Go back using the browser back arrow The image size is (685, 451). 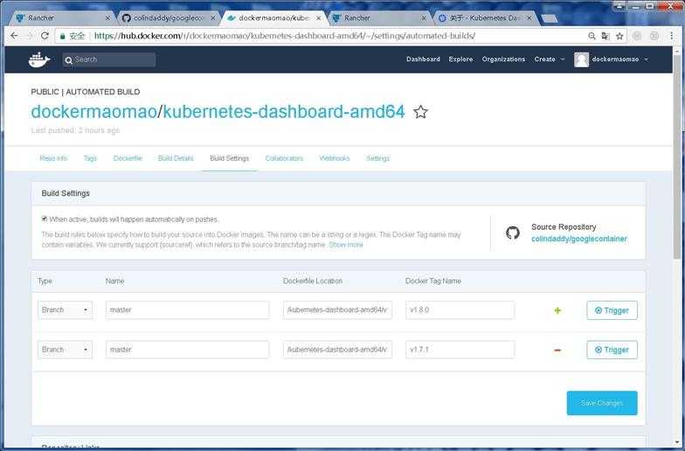(x=14, y=36)
